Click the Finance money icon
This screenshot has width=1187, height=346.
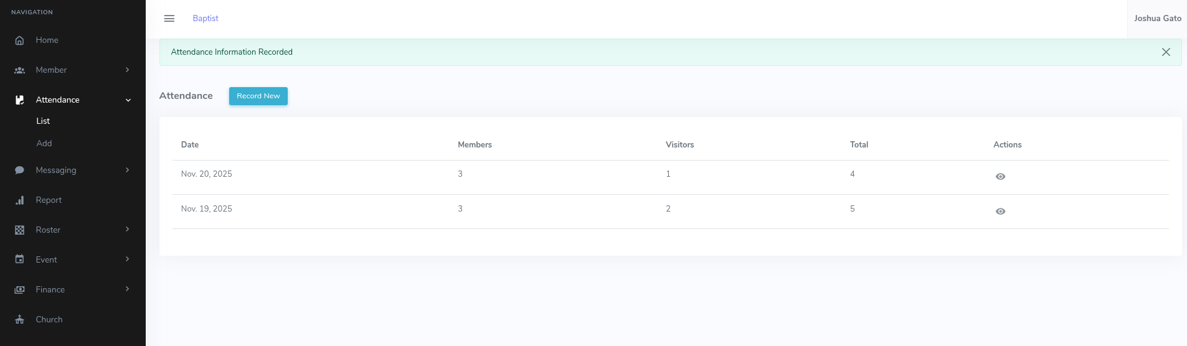pos(19,289)
